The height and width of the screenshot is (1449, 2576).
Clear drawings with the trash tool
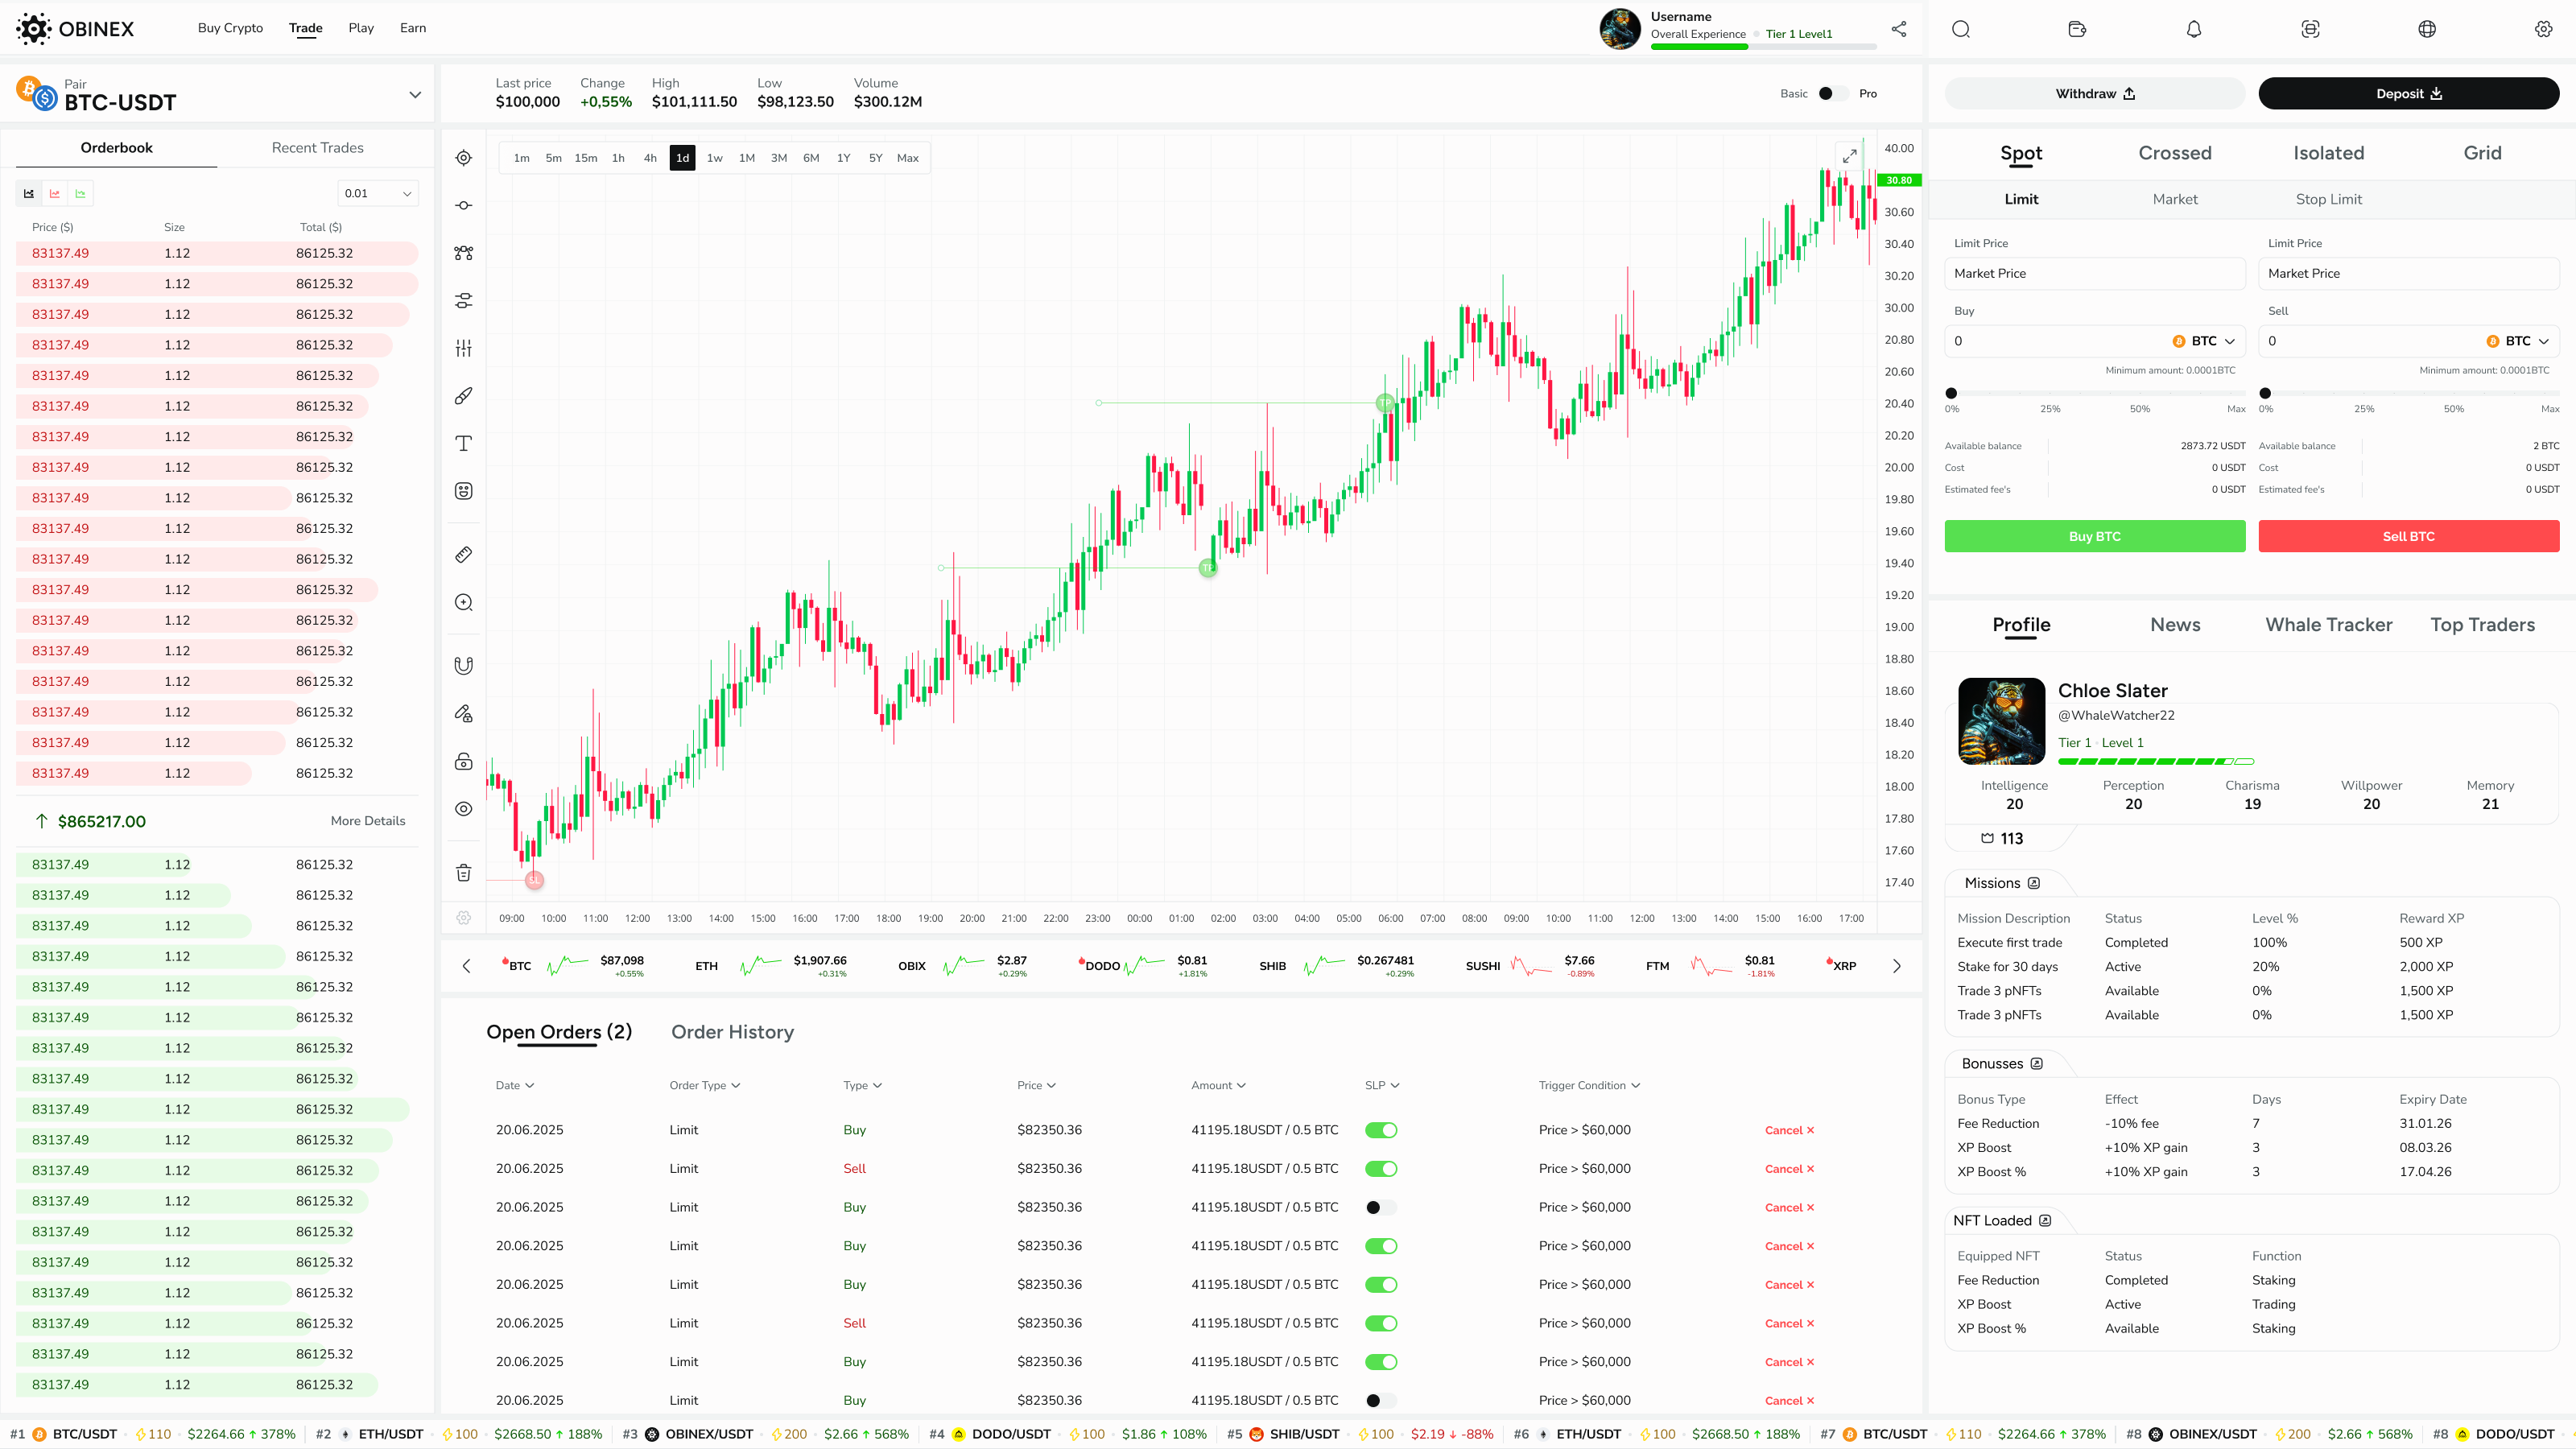pyautogui.click(x=463, y=871)
